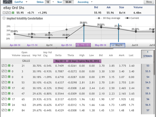The image size is (156, 117).
Task: Click the vertical scrollbar beside the strikes
Action: coord(154,62)
